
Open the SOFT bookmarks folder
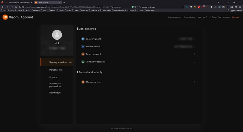[68, 11]
